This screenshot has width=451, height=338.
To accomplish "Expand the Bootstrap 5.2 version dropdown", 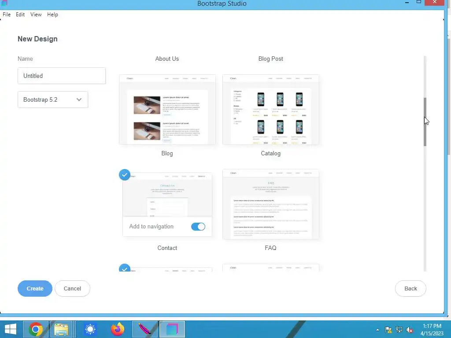I will click(53, 100).
